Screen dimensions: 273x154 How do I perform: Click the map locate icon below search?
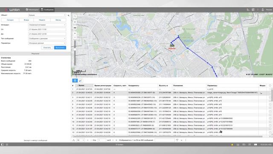point(75,22)
